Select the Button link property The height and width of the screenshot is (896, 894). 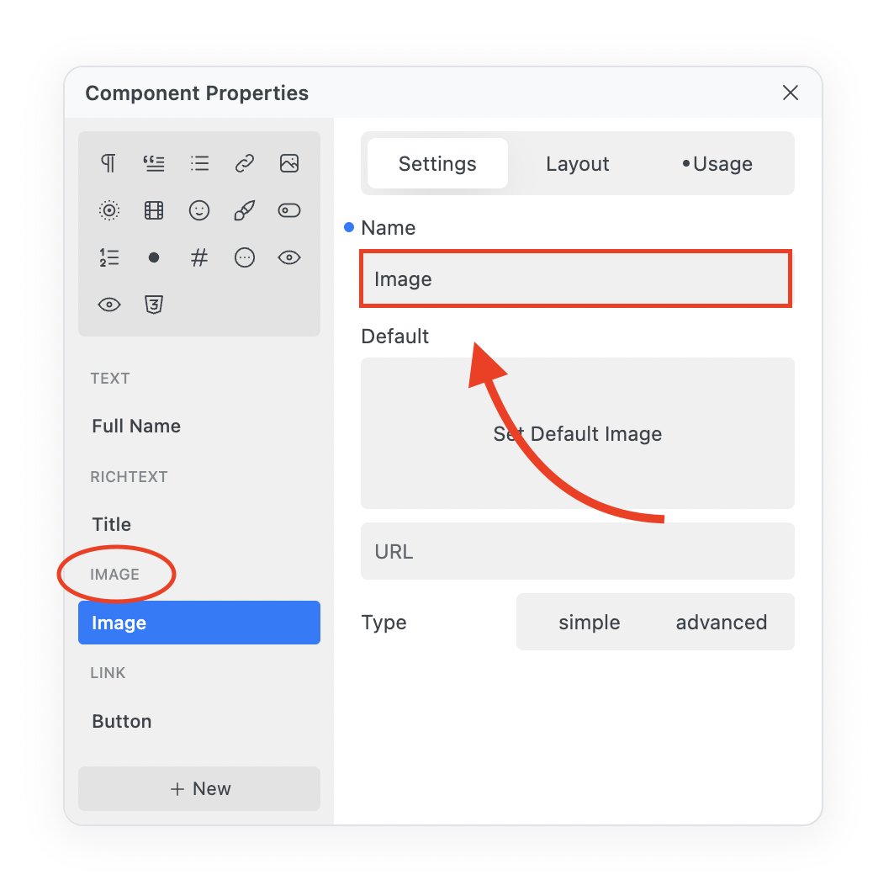[122, 722]
